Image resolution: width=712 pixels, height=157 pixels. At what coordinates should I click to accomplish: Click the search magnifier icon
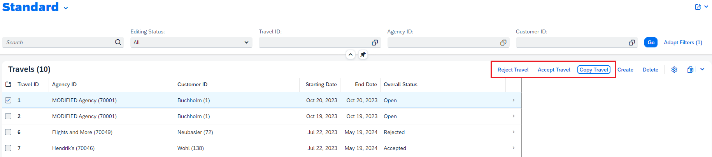118,42
